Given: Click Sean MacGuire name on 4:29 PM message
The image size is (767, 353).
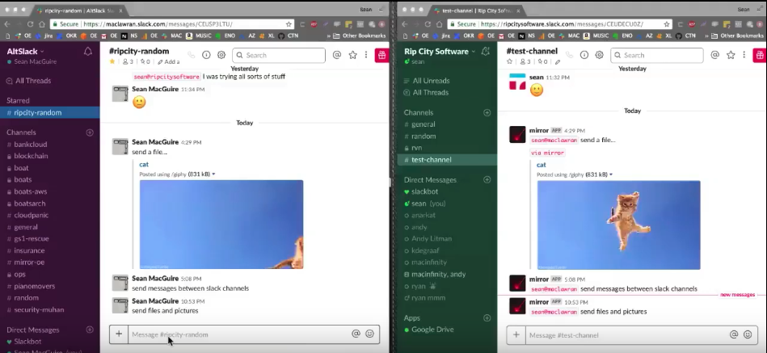Looking at the screenshot, I should (155, 142).
